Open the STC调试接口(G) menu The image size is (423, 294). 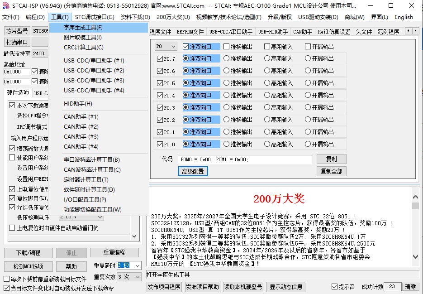[95, 17]
